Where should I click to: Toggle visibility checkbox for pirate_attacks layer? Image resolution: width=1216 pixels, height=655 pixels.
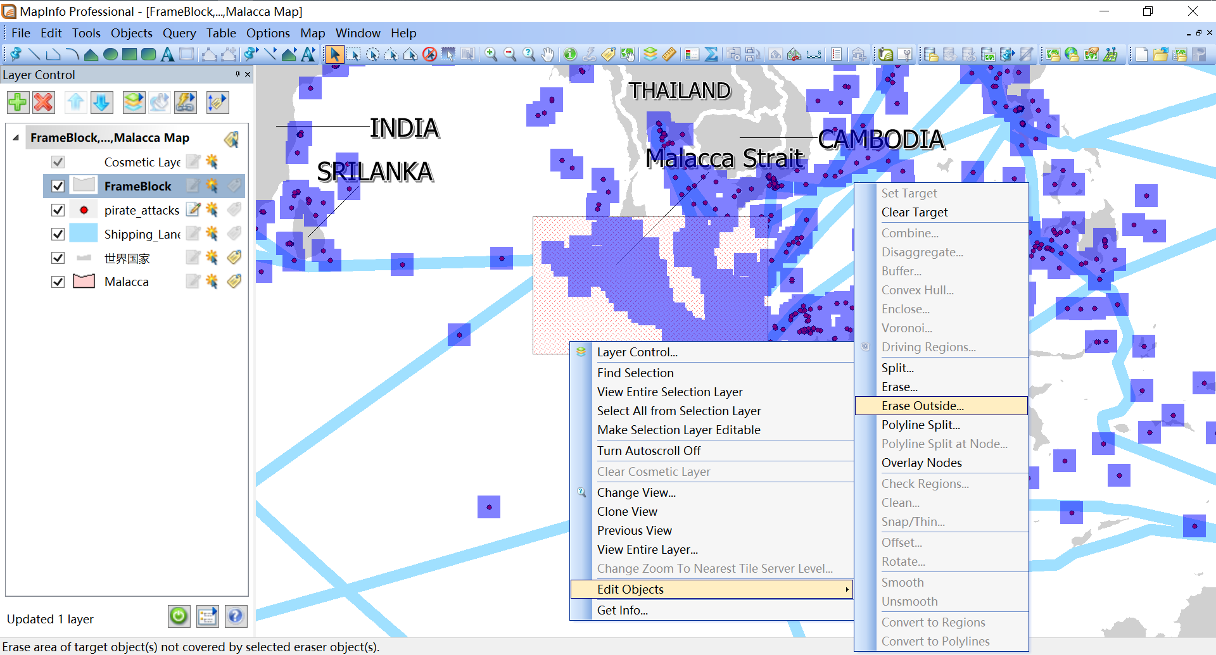[58, 210]
